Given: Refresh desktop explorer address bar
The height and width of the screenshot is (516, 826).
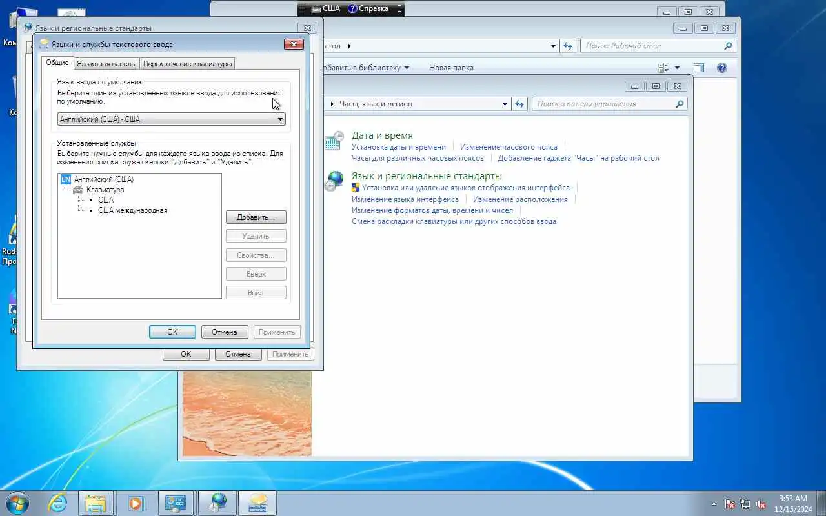Looking at the screenshot, I should click(x=568, y=46).
